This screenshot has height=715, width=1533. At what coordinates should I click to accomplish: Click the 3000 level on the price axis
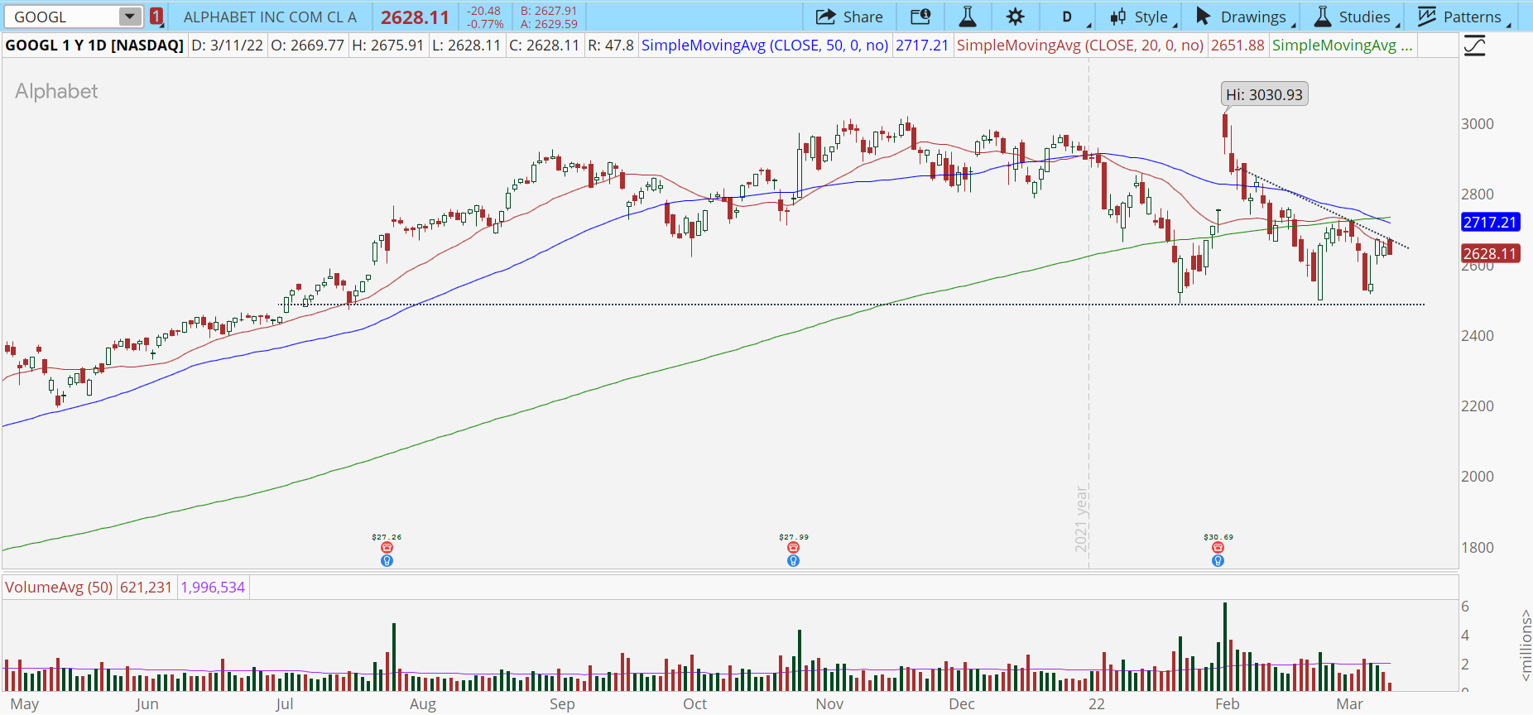(x=1478, y=124)
